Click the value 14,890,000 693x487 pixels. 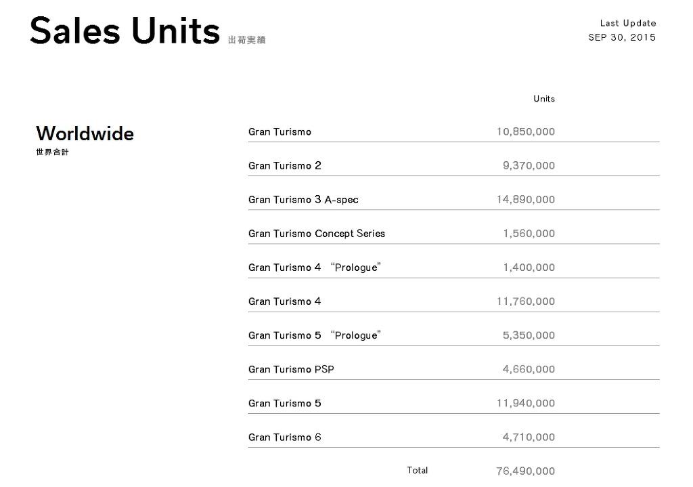click(525, 200)
